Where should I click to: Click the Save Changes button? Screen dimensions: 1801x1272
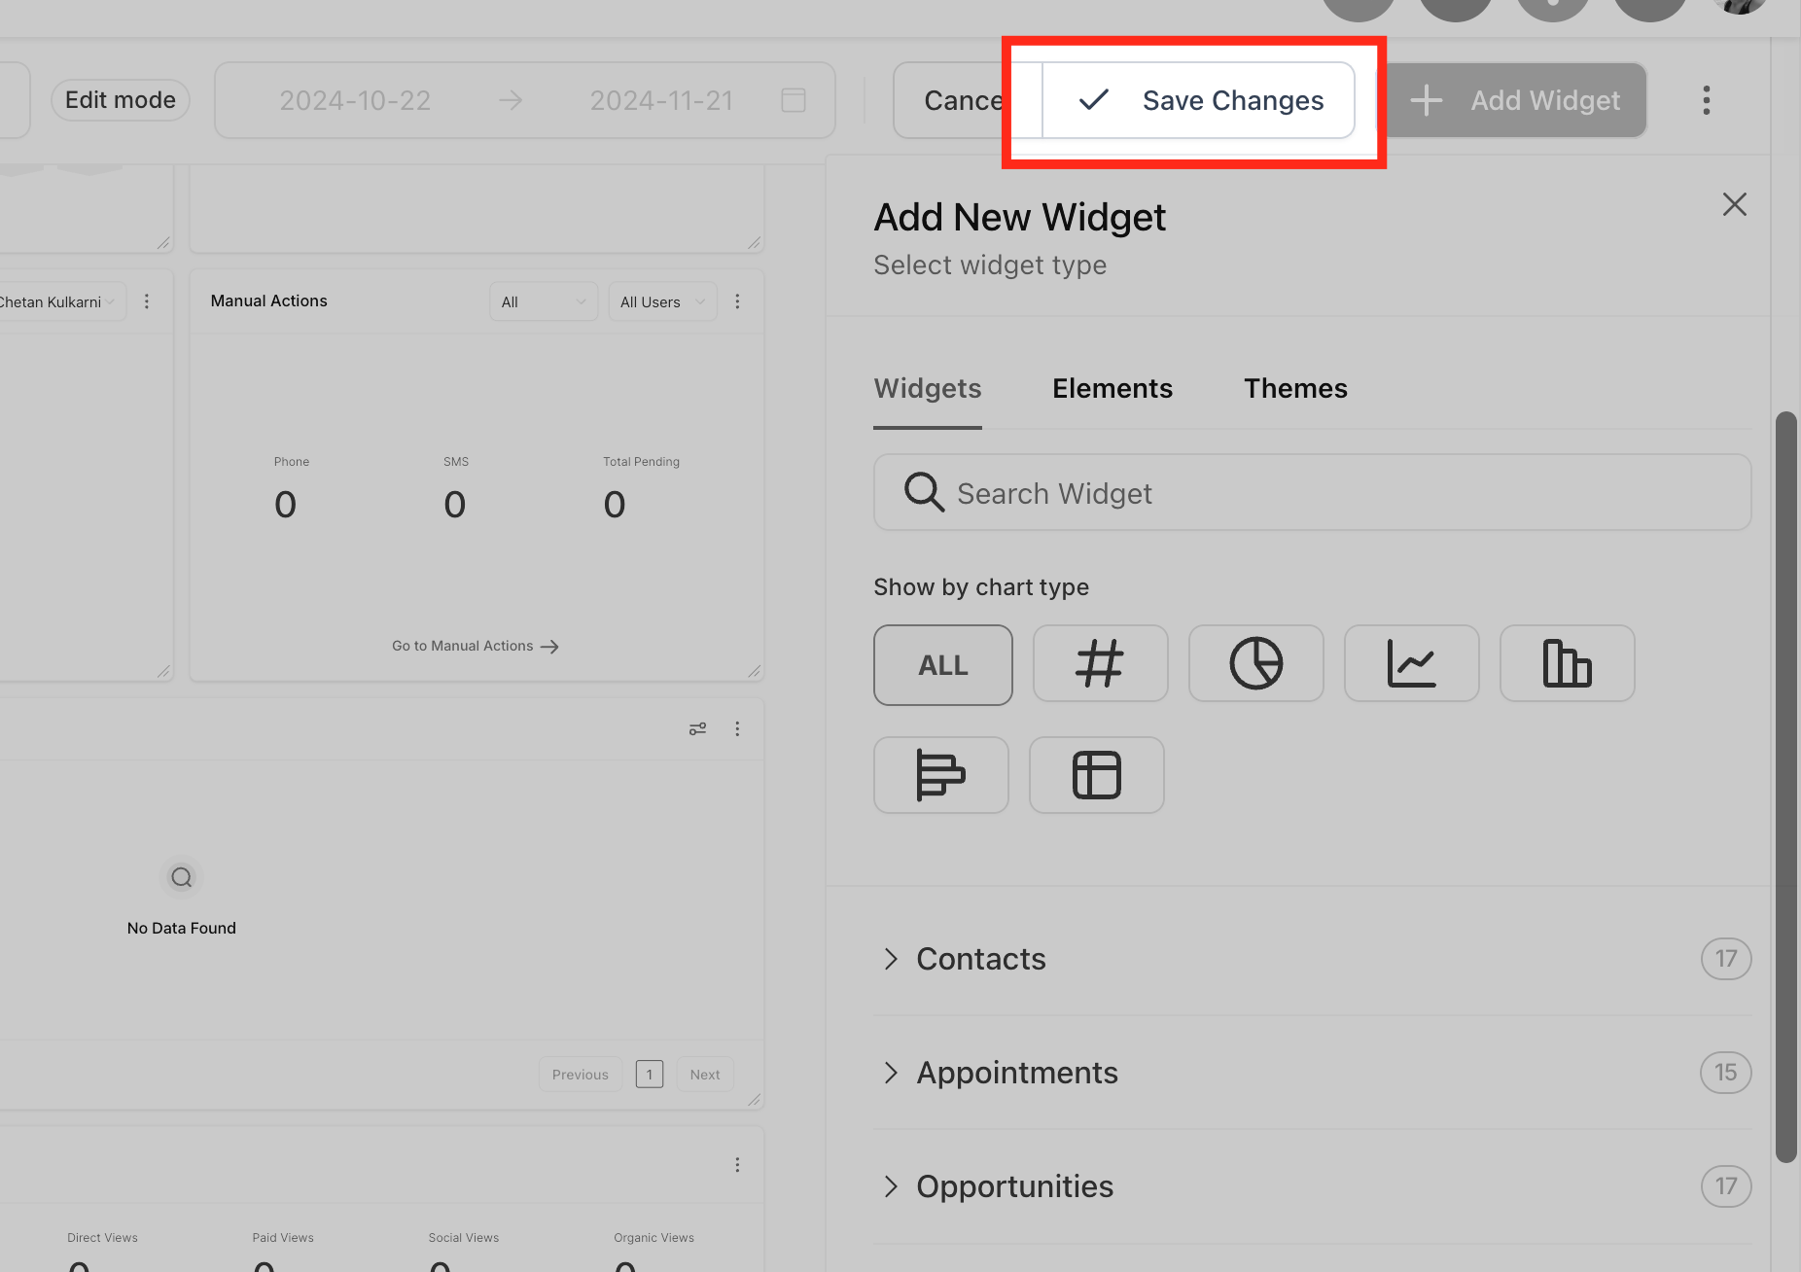[x=1198, y=100]
